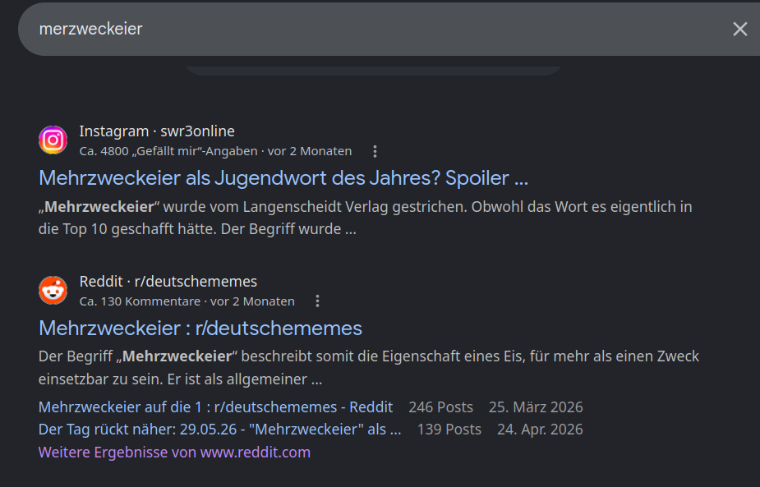Viewport: 760px width, 487px height.
Task: Follow "Weitere Ergebnisse von www.reddit.com"
Action: [x=174, y=453]
